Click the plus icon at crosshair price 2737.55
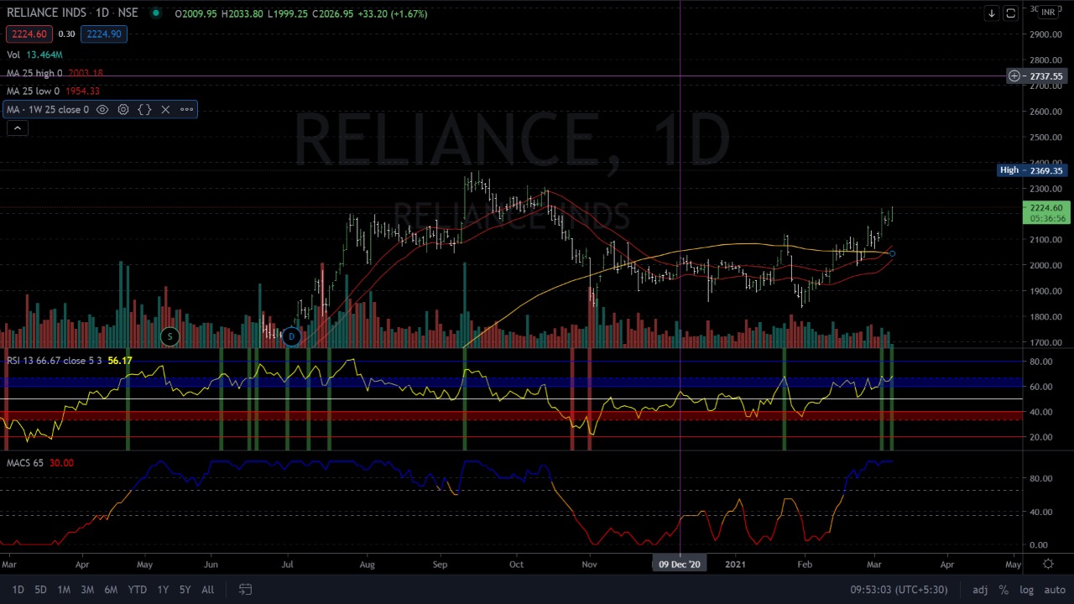This screenshot has width=1074, height=604. [x=1014, y=76]
